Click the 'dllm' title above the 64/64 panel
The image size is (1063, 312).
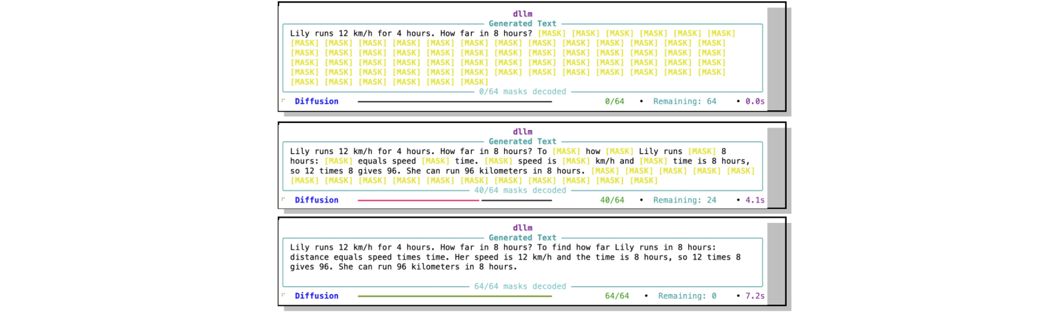(522, 228)
